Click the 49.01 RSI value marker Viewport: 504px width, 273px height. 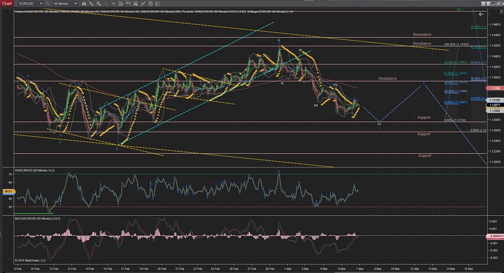[8, 191]
